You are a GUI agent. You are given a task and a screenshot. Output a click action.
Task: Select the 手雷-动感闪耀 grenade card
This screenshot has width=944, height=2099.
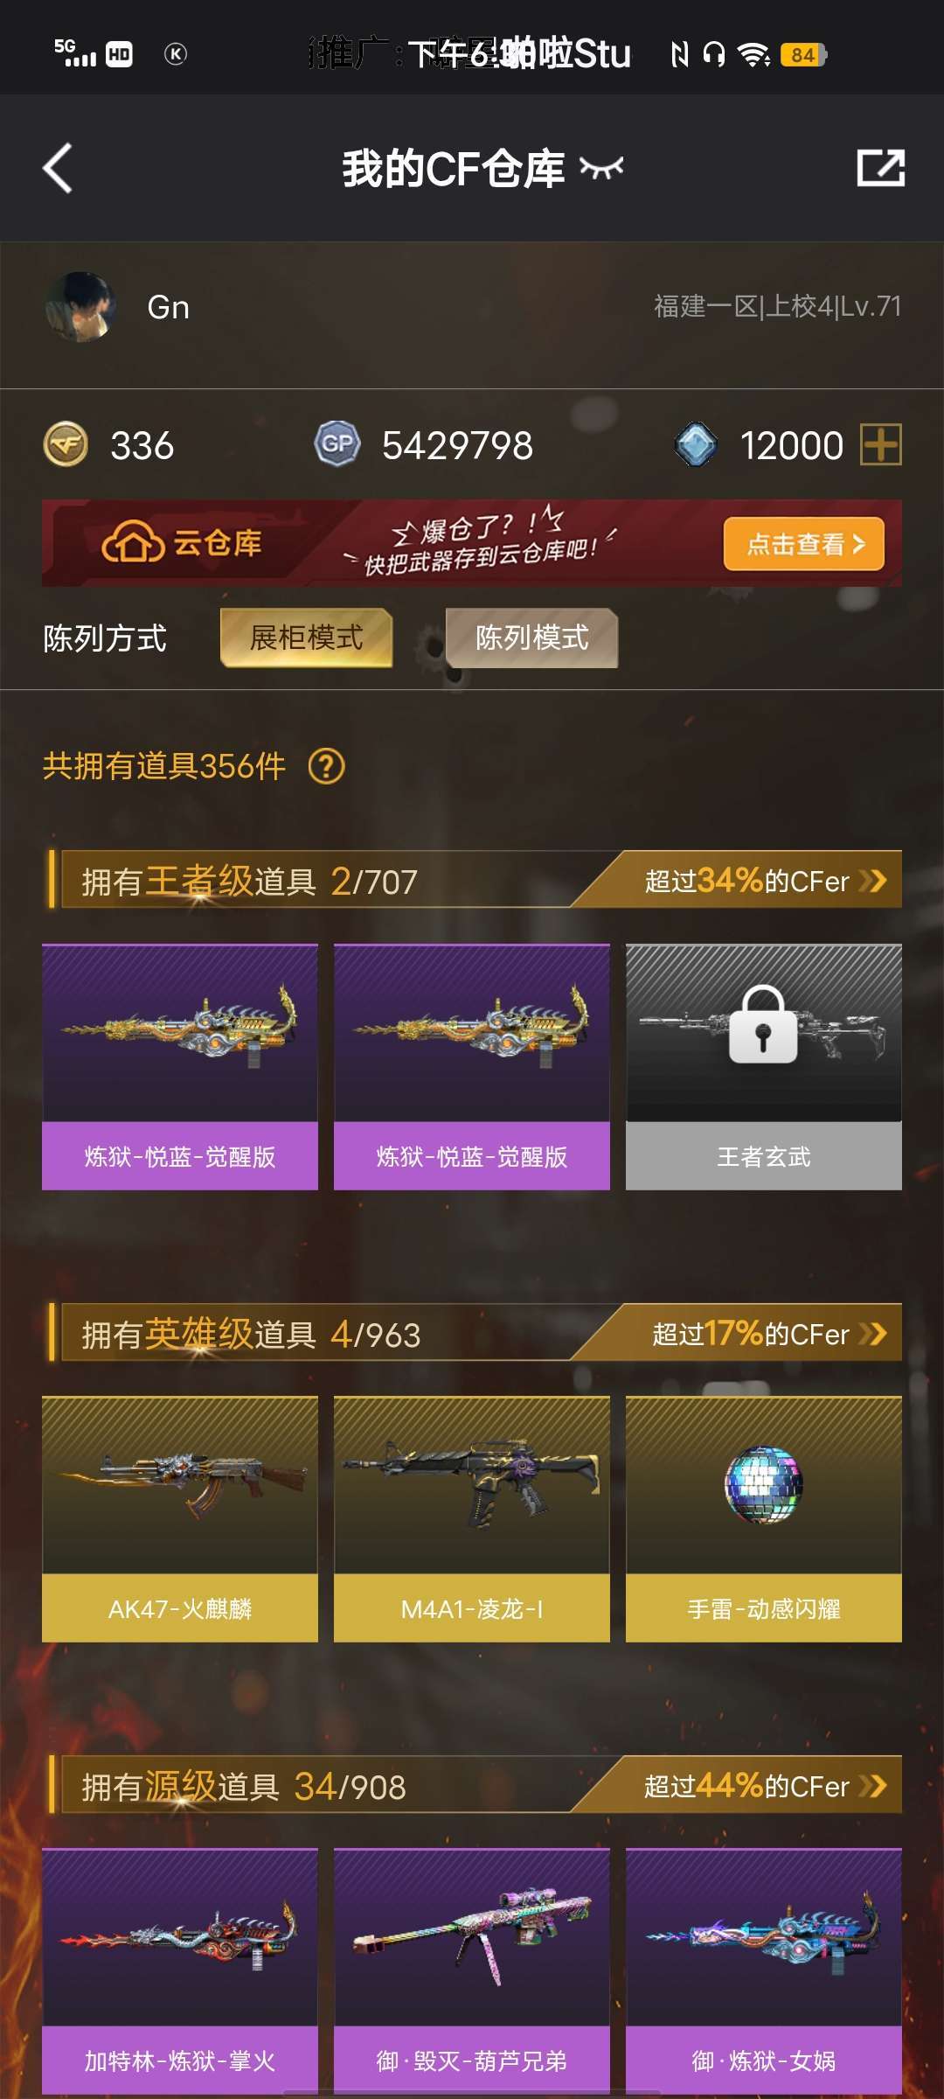tap(764, 1519)
